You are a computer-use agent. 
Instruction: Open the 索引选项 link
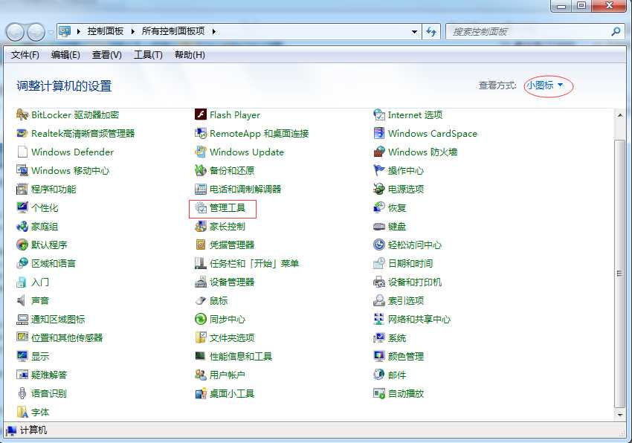pyautogui.click(x=406, y=301)
